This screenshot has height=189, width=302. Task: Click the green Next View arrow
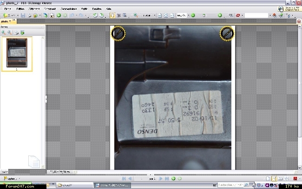(x=65, y=15)
